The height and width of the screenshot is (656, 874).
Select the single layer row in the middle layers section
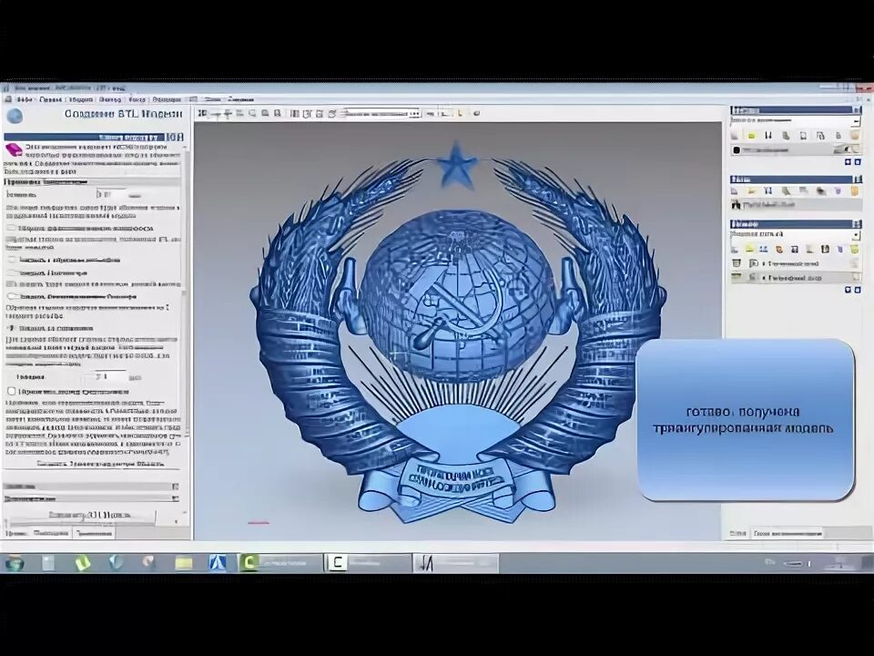coord(796,205)
